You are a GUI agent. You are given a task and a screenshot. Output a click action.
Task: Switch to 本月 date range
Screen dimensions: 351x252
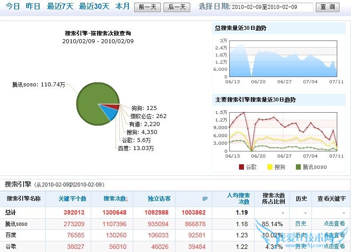[x=123, y=7]
